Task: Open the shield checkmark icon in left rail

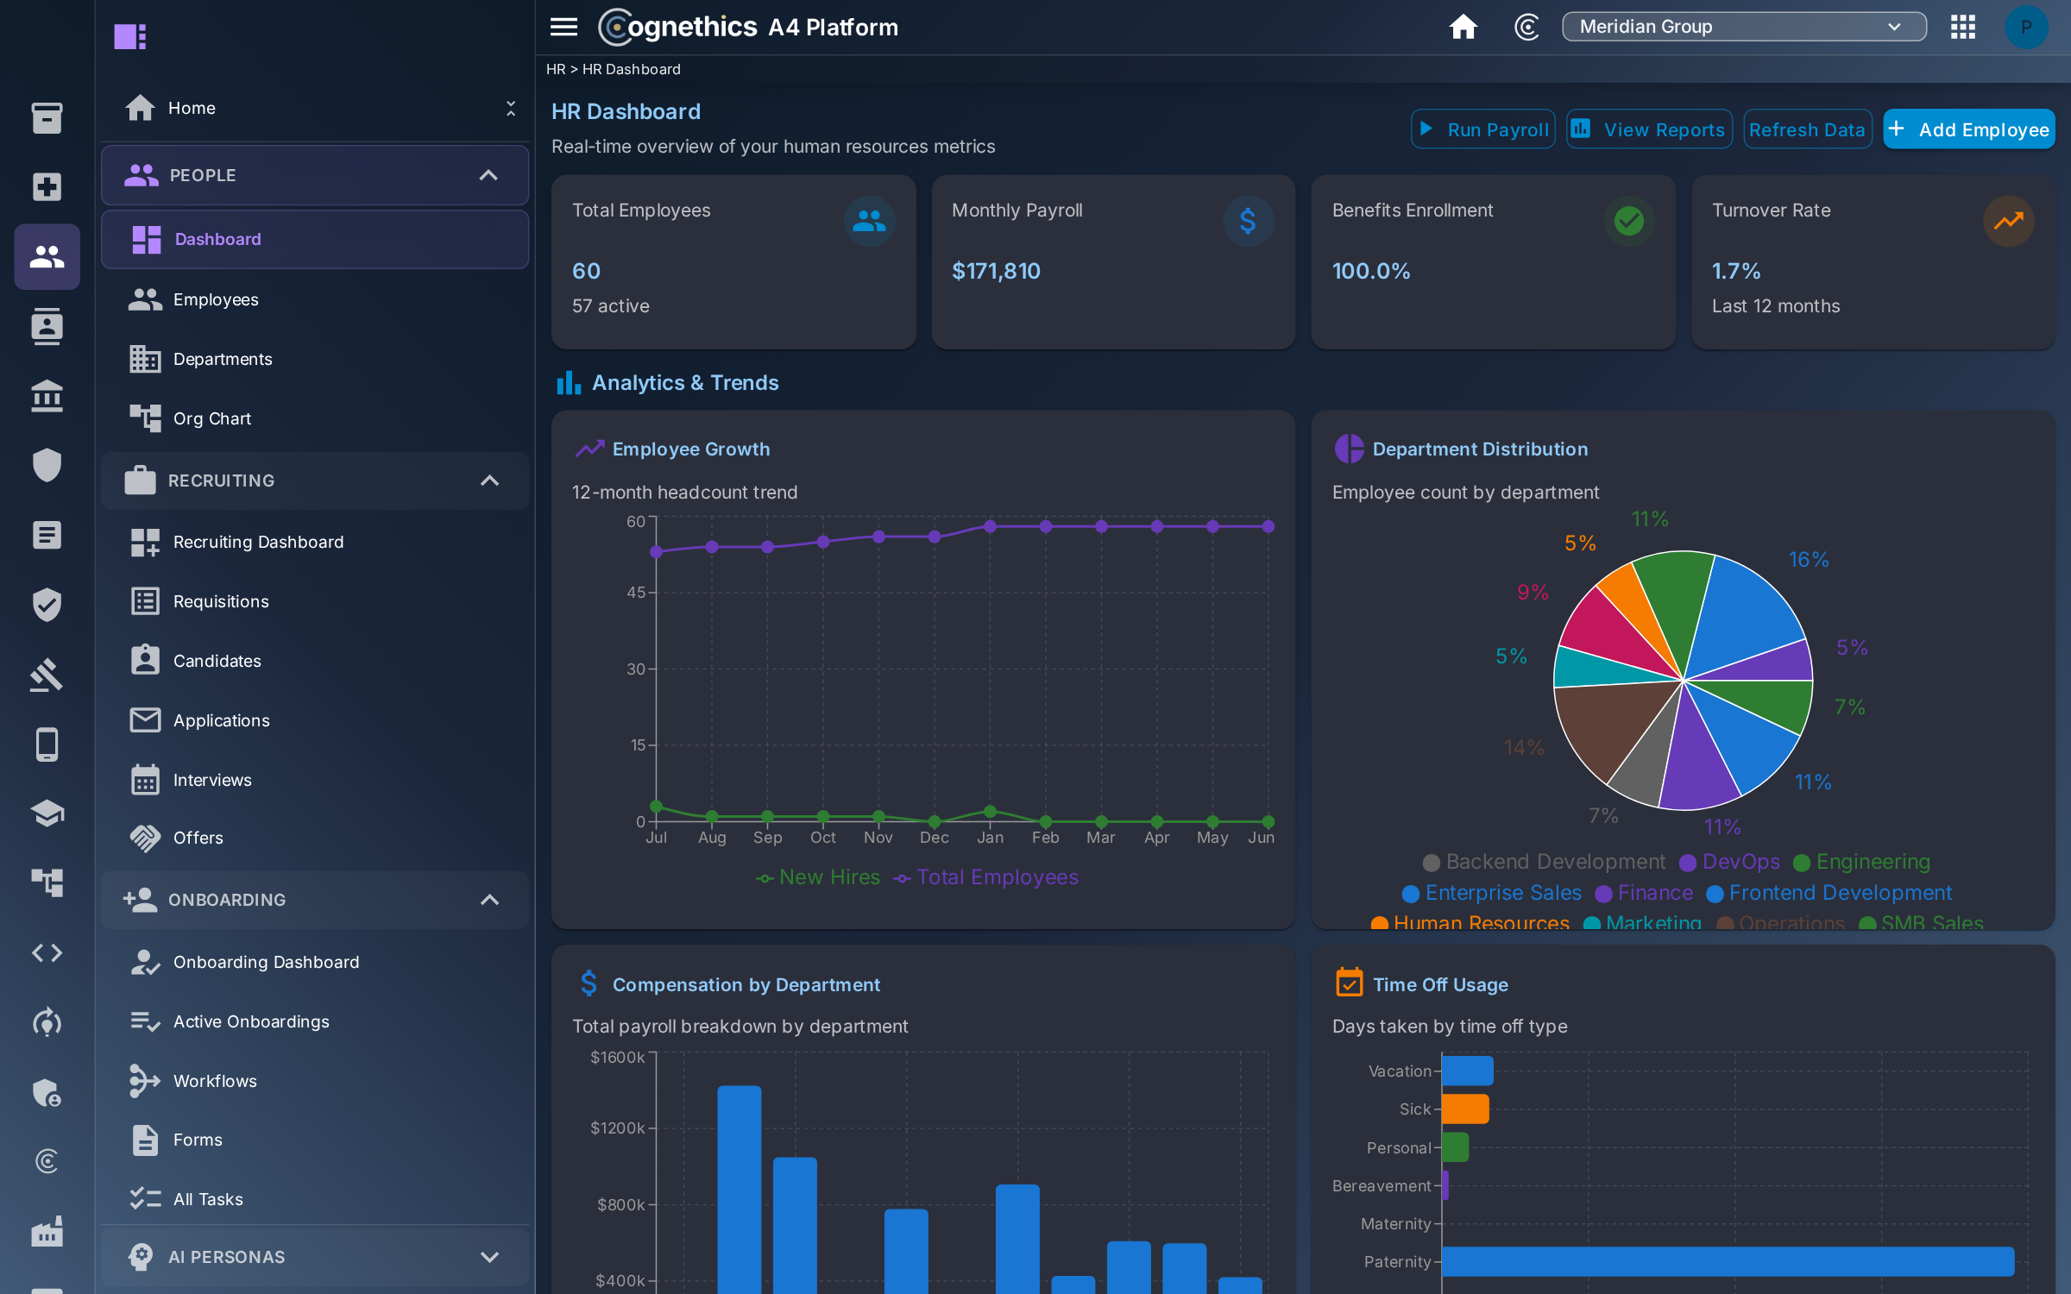Action: (x=47, y=605)
